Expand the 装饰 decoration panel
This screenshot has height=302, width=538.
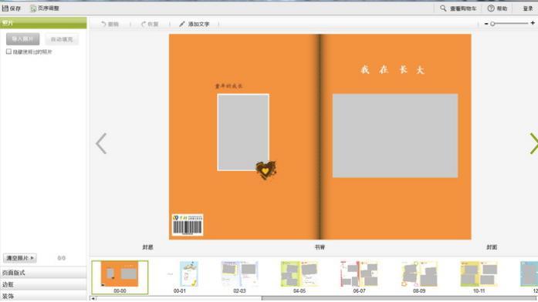pyautogui.click(x=43, y=296)
